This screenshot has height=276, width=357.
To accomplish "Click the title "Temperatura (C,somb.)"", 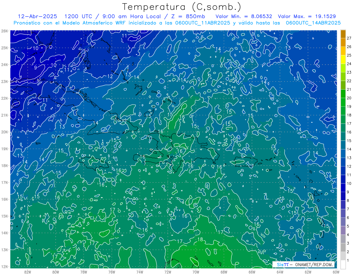I will coord(181,7).
